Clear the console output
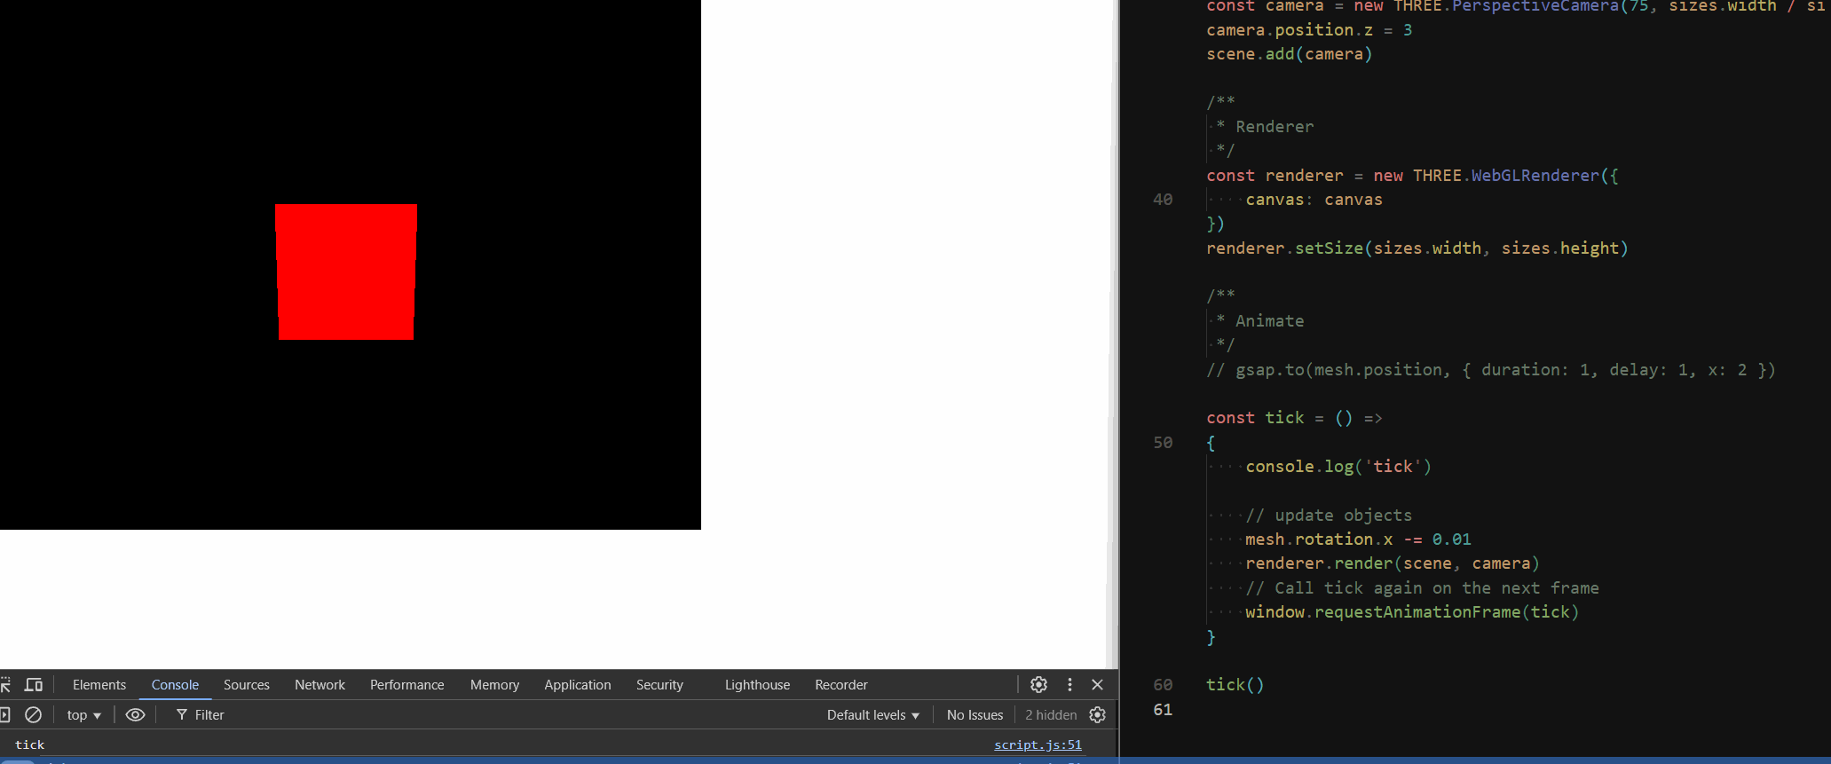Image resolution: width=1831 pixels, height=764 pixels. click(x=33, y=714)
